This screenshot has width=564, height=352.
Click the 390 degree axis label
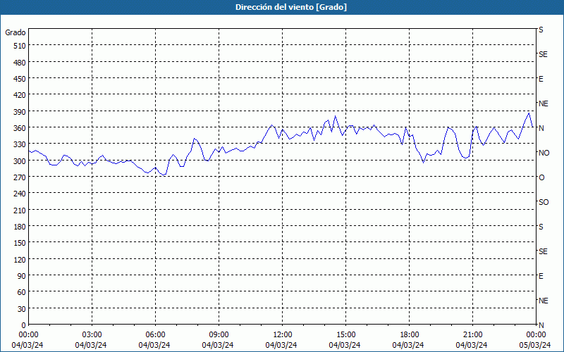pyautogui.click(x=19, y=112)
